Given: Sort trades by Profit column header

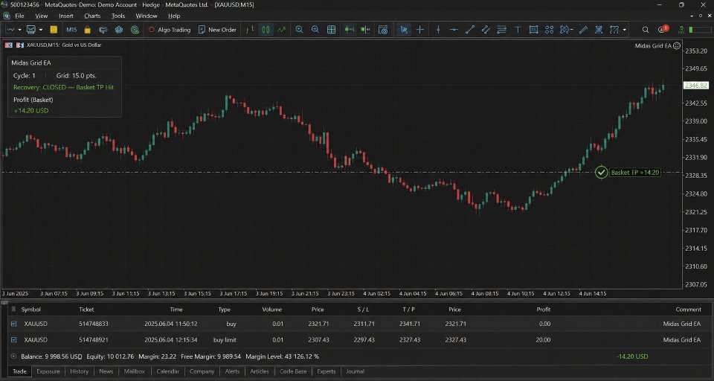Looking at the screenshot, I should [543, 310].
